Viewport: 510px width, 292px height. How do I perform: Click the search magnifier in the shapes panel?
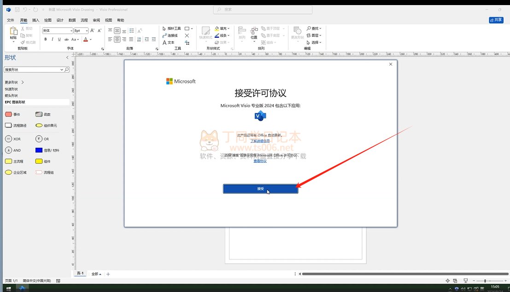(67, 70)
